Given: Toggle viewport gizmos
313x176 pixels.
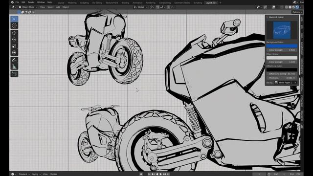Looking at the screenshot, I should (x=265, y=7).
